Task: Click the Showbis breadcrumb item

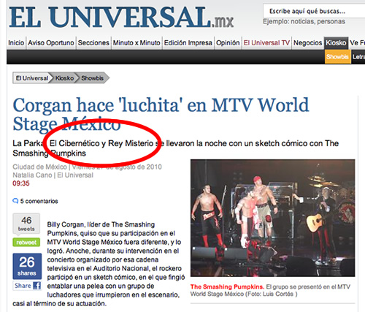Action: coord(92,78)
